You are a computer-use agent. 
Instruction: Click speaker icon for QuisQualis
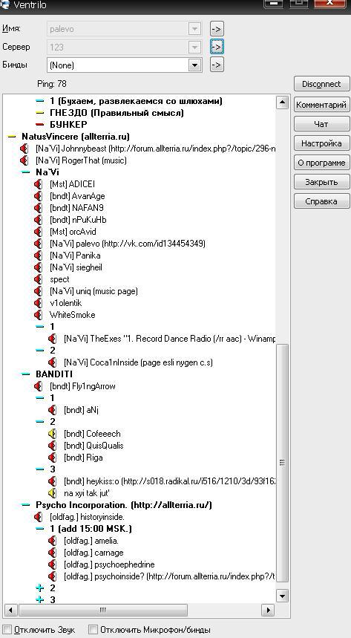(x=52, y=446)
